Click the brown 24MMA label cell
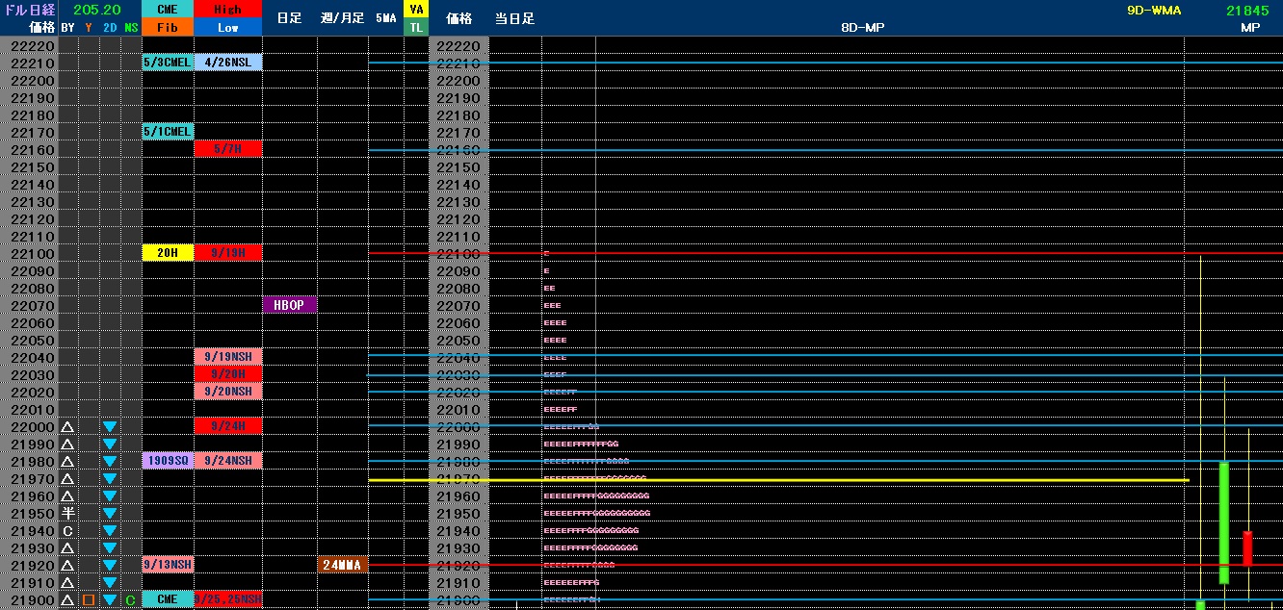The image size is (1283, 610). [x=342, y=565]
